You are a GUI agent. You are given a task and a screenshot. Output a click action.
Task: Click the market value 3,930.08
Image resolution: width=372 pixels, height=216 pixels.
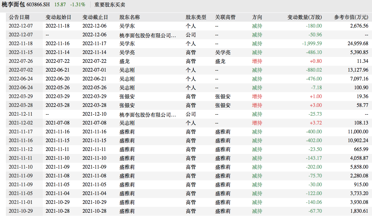coord(359,202)
